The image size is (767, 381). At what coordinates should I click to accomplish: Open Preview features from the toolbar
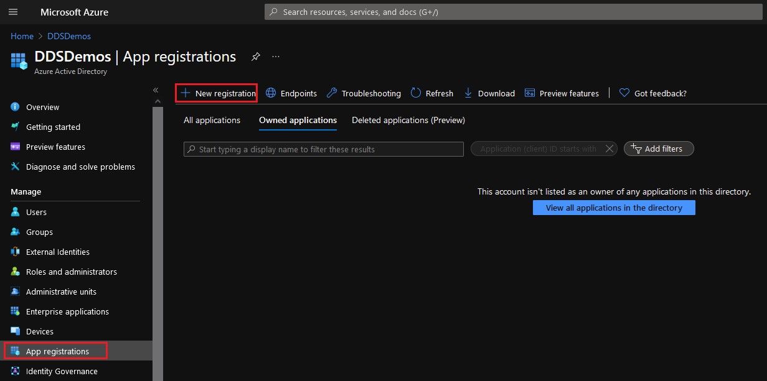562,93
